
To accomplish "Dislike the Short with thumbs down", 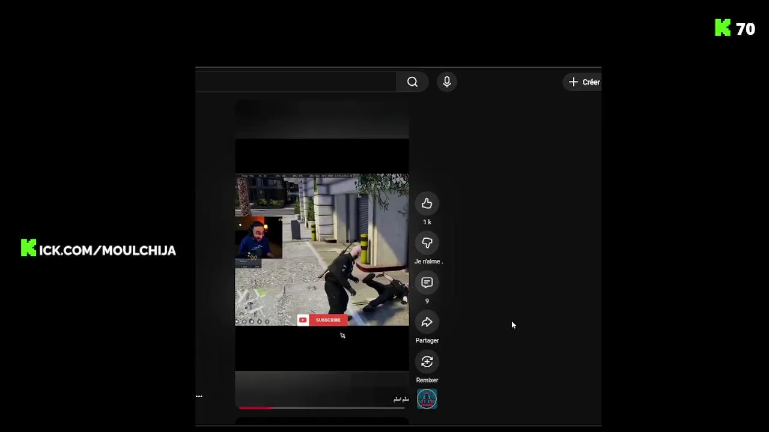I will [x=427, y=243].
